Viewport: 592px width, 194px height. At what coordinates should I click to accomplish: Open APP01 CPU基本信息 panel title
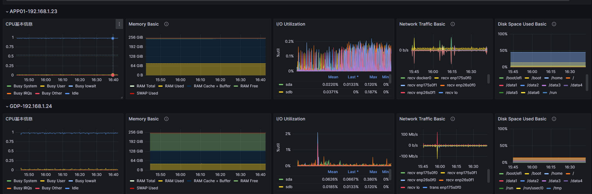[19, 24]
